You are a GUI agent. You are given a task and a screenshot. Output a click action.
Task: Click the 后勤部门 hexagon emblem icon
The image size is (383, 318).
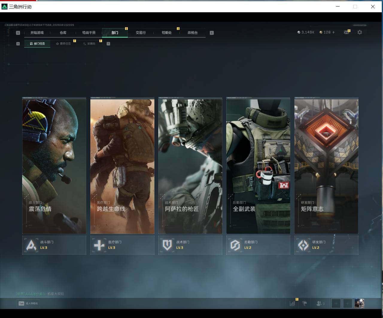[x=235, y=245]
